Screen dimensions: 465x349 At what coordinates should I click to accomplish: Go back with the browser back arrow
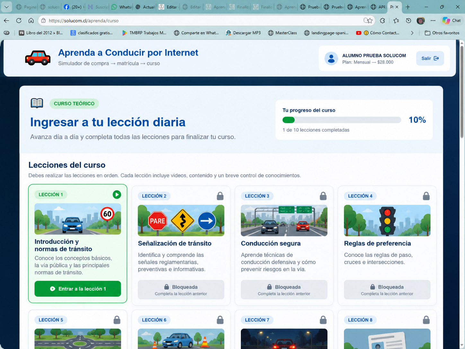[x=6, y=21]
